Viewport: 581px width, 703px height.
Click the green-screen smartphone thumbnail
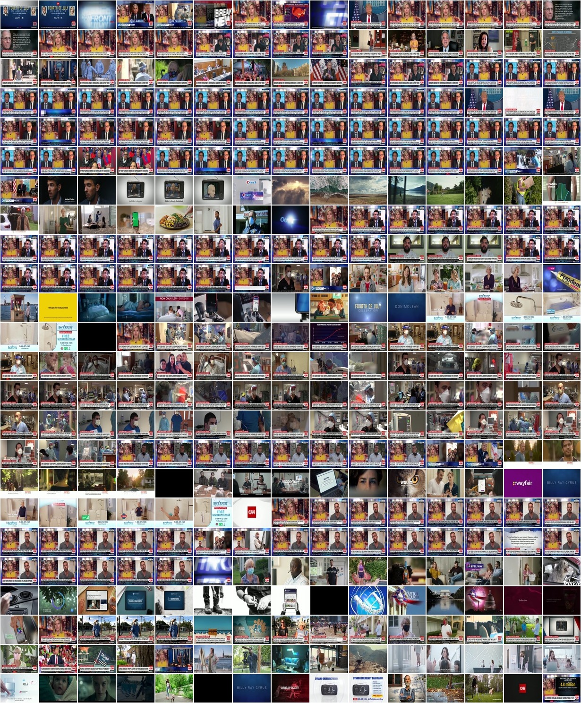(x=136, y=219)
